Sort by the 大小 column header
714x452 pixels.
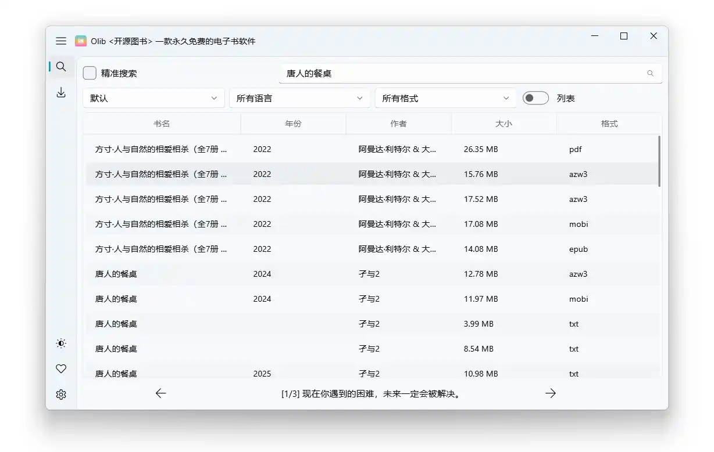[x=504, y=124]
